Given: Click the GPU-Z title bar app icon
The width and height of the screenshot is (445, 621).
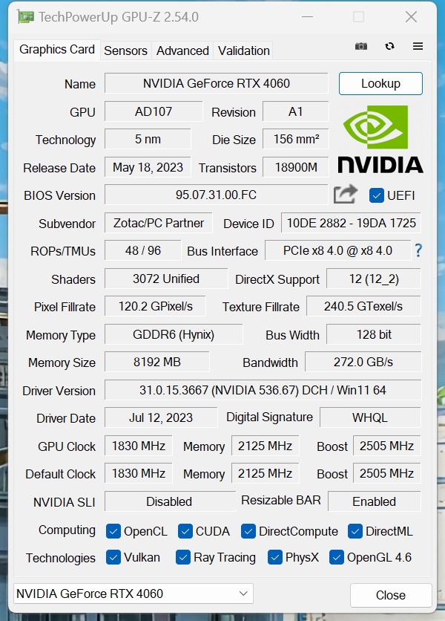Looking at the screenshot, I should tap(25, 16).
